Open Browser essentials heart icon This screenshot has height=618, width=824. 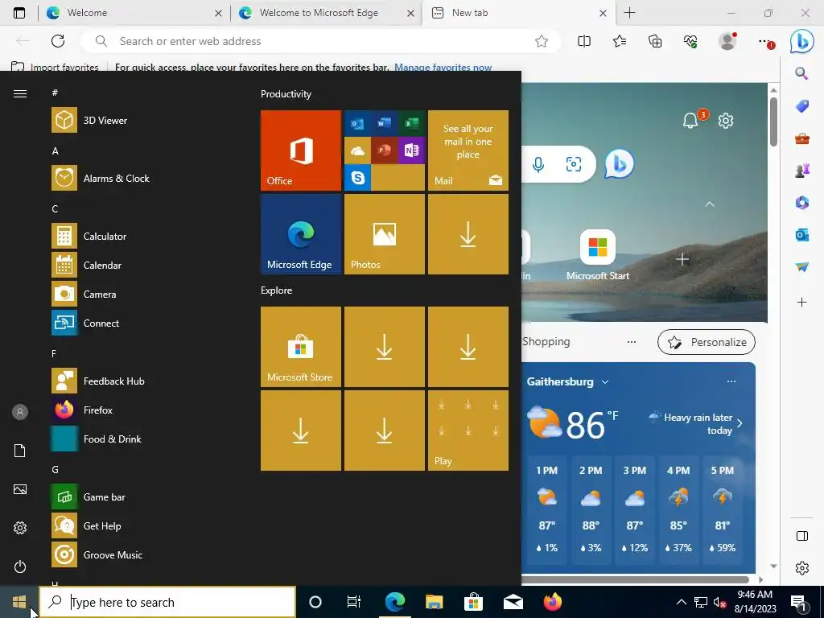point(690,41)
